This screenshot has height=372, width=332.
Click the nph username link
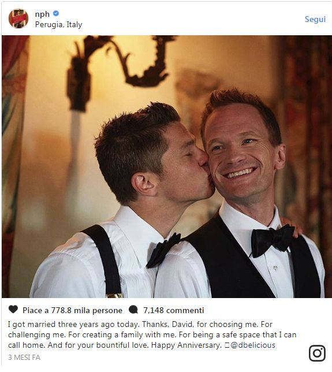click(42, 14)
